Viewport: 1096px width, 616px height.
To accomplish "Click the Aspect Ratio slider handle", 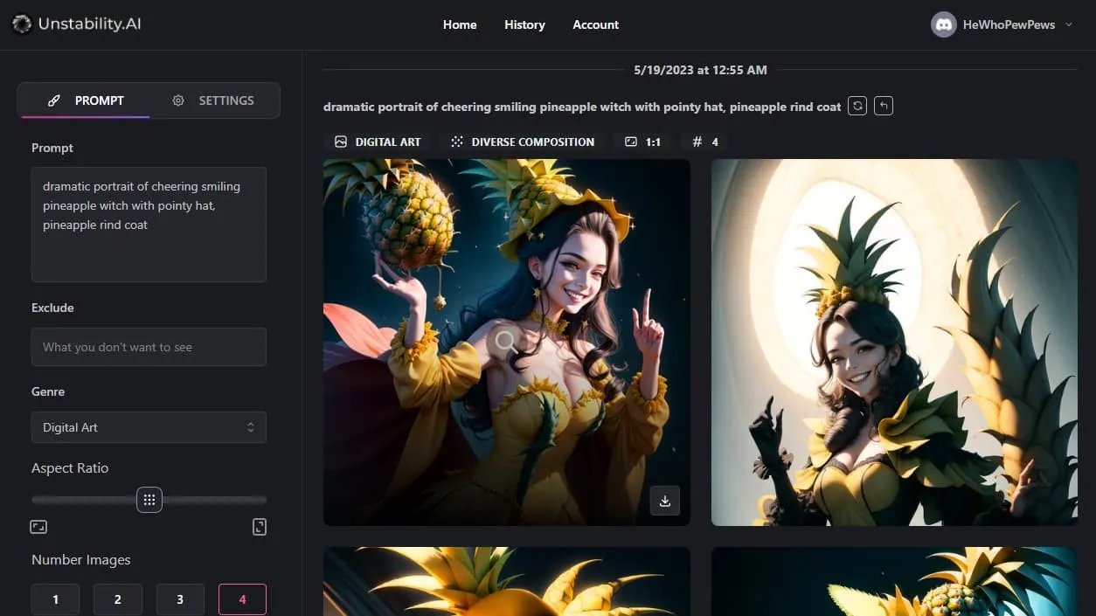I will point(149,500).
